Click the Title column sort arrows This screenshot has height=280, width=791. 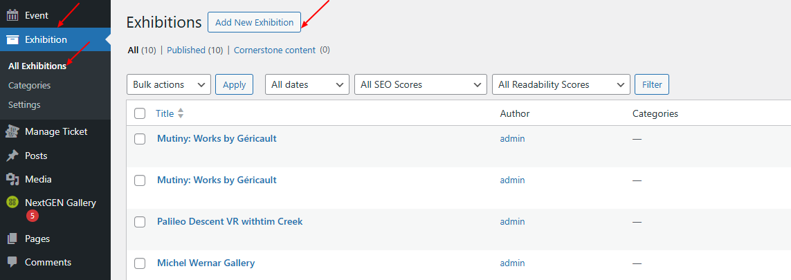pyautogui.click(x=181, y=114)
